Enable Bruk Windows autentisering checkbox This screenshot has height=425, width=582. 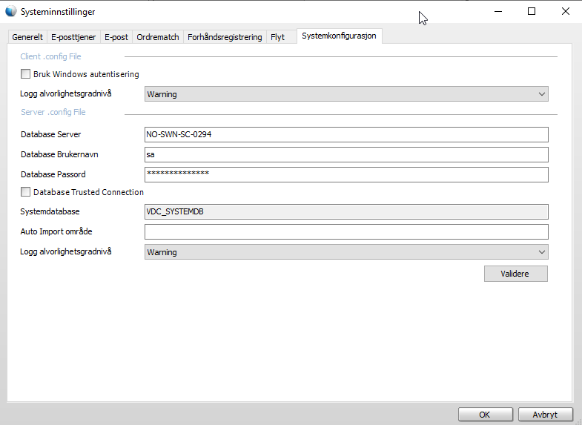point(25,74)
